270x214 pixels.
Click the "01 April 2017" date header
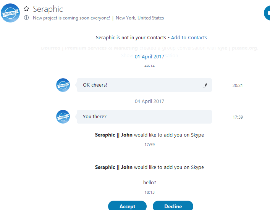coord(149,57)
